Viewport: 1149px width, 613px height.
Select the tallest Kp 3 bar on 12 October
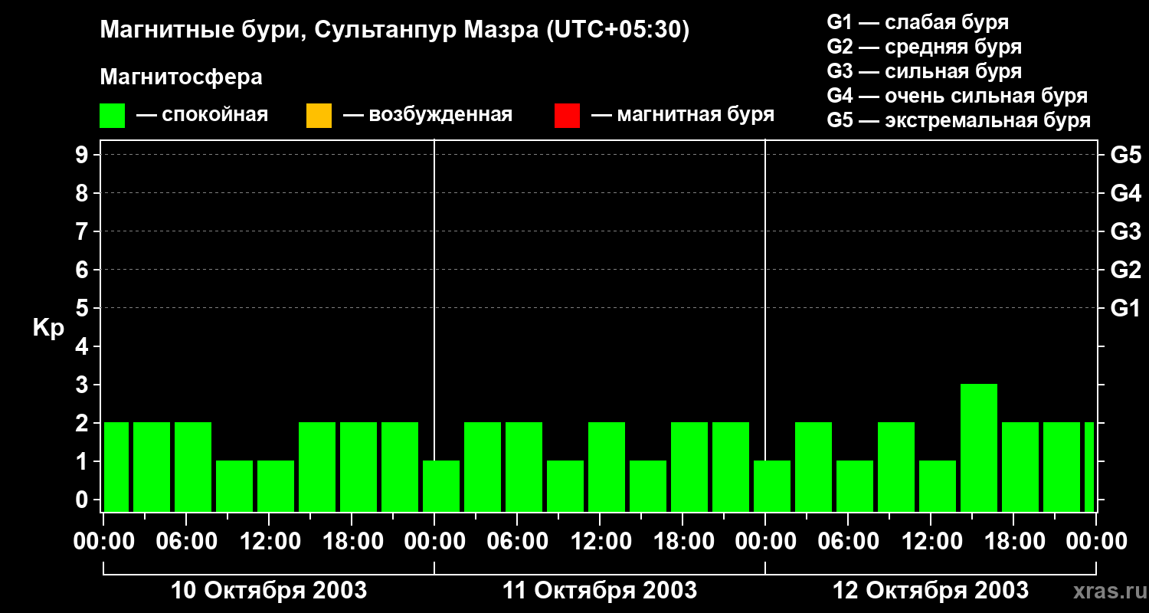click(x=978, y=447)
